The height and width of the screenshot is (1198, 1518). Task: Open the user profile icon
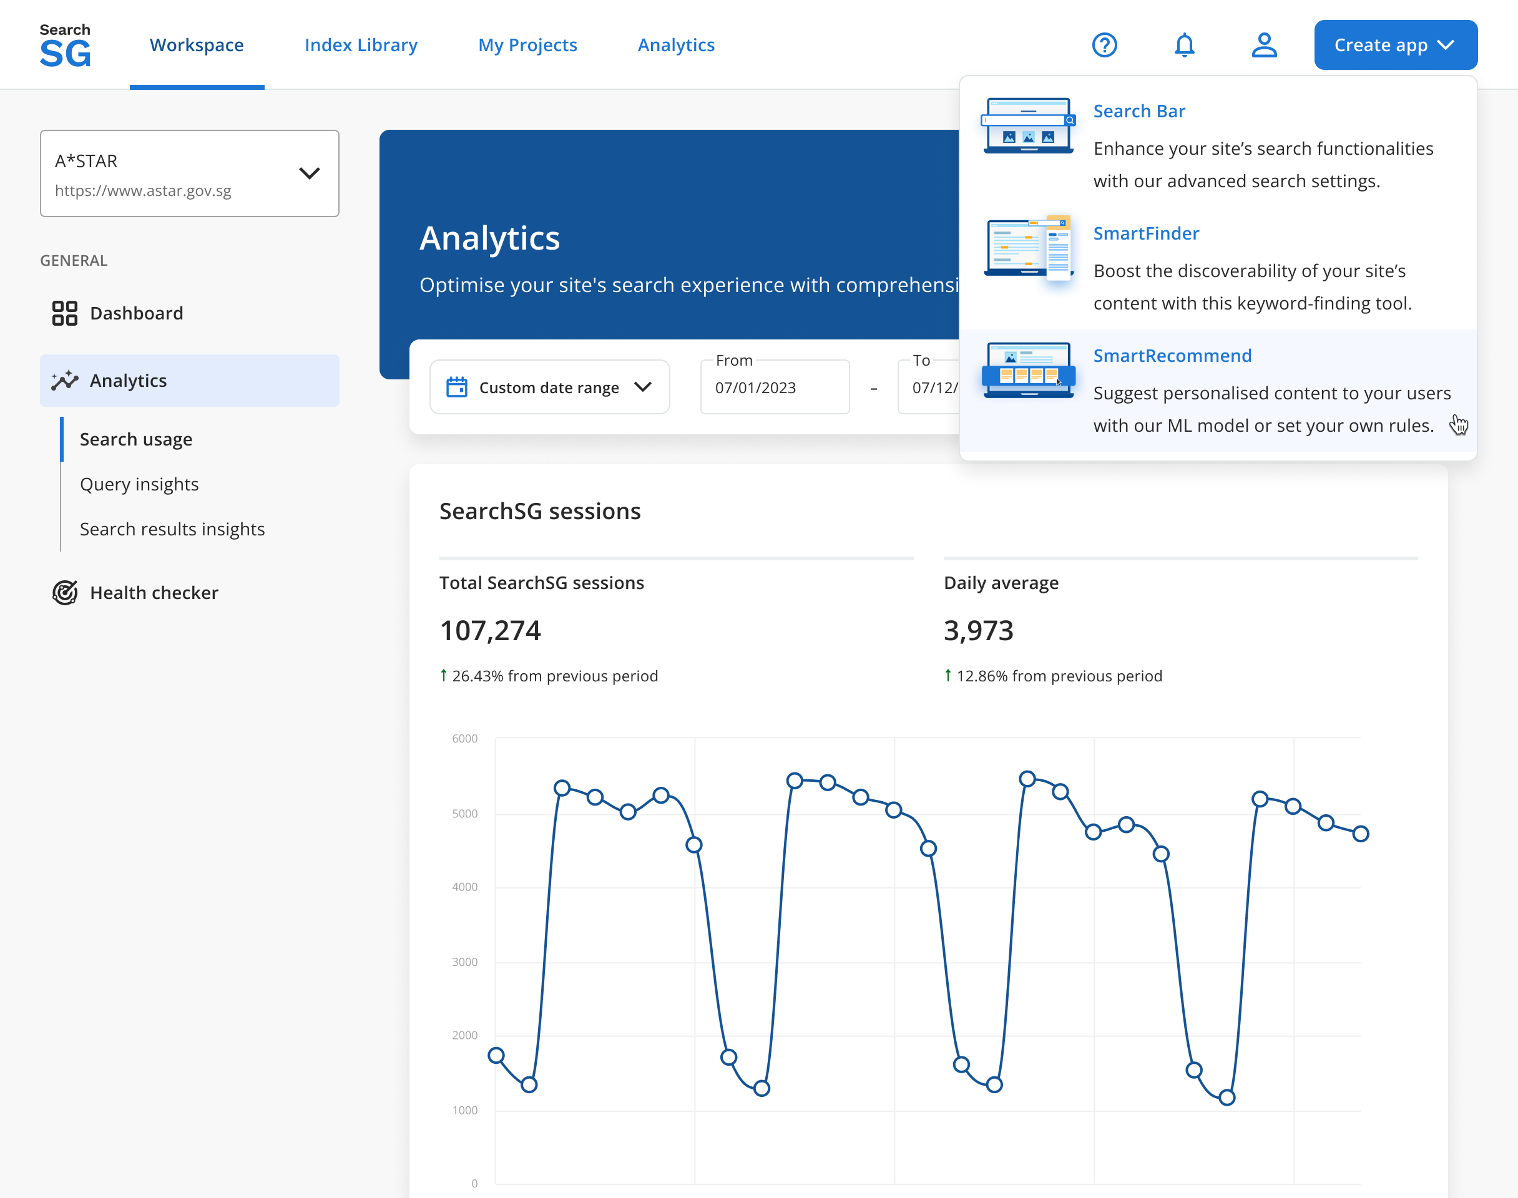[1264, 45]
